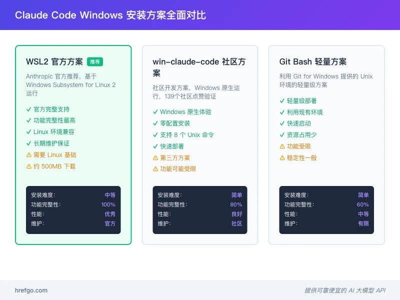Click the Windows 原生体验 text
The width and height of the screenshot is (400, 300).
tap(185, 112)
